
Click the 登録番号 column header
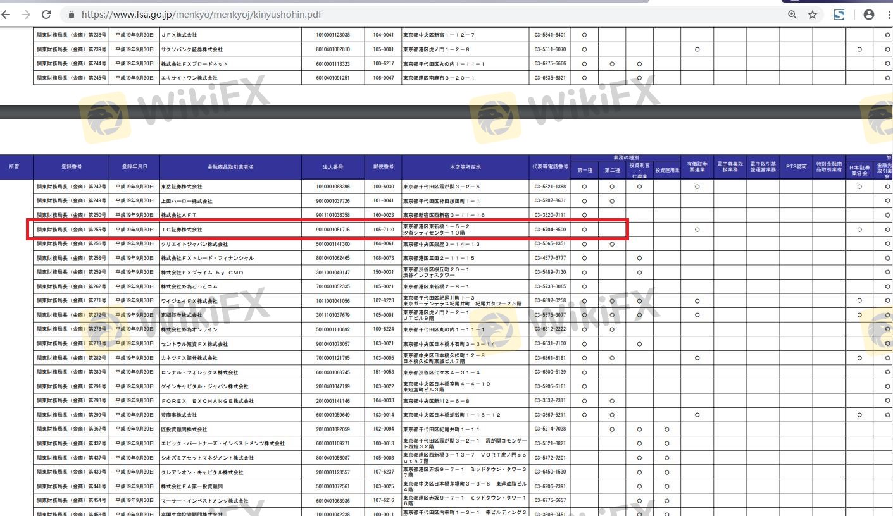[71, 167]
